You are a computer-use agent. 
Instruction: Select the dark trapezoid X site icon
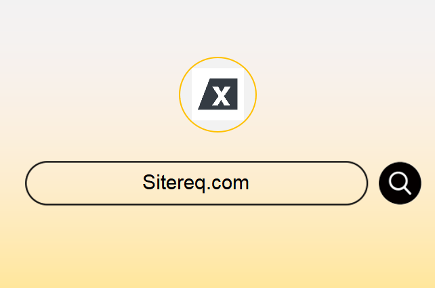click(217, 94)
